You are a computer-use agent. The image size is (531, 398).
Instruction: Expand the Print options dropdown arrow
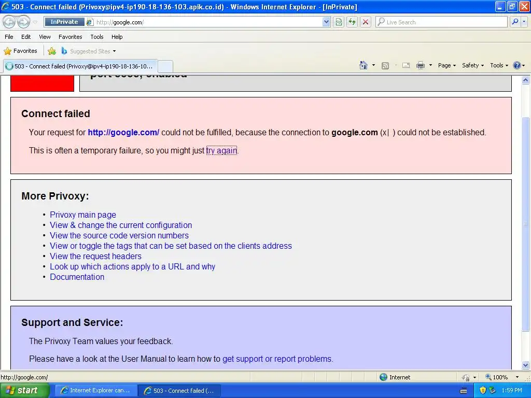tap(430, 65)
